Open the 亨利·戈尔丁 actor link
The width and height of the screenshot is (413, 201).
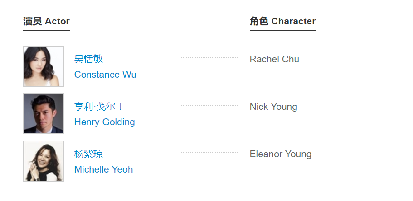tap(99, 107)
